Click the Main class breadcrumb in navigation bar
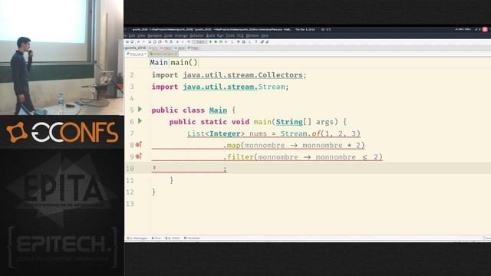This screenshot has height=276, width=491. coord(193,48)
